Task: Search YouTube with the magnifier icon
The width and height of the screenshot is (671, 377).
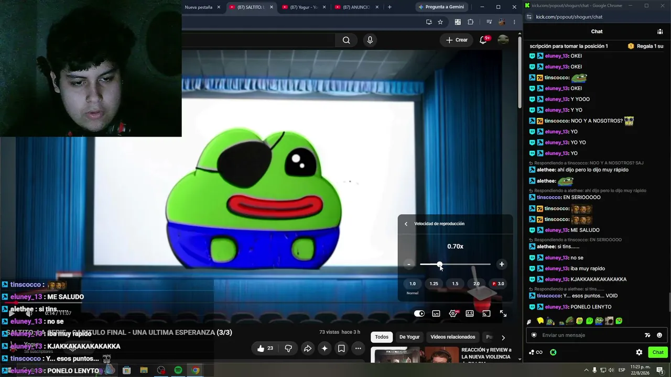Action: click(346, 40)
